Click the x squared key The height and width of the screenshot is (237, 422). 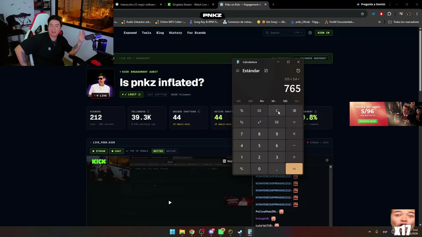(259, 122)
